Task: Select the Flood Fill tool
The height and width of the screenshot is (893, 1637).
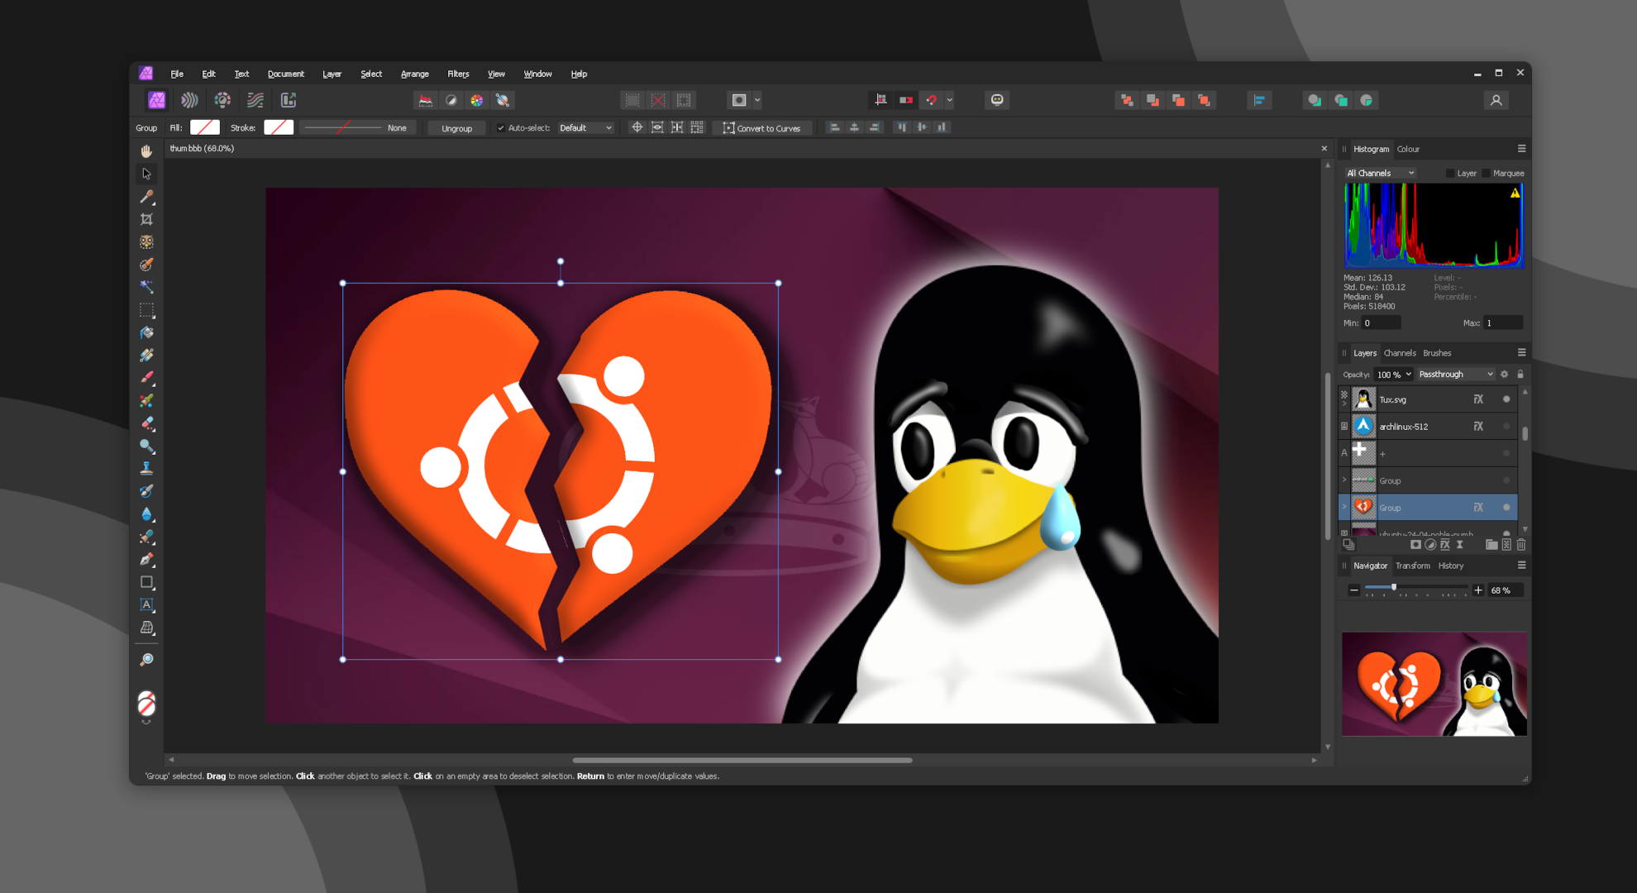Action: coord(146,332)
